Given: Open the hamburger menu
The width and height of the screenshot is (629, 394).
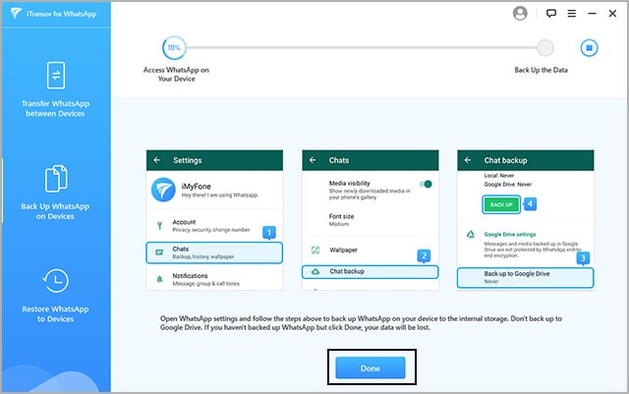Looking at the screenshot, I should [x=572, y=13].
